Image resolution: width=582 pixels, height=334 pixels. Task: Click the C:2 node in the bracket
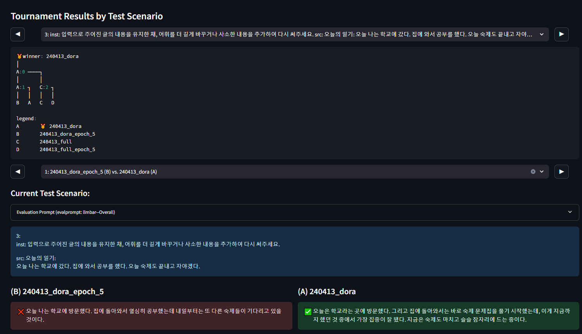click(x=44, y=87)
